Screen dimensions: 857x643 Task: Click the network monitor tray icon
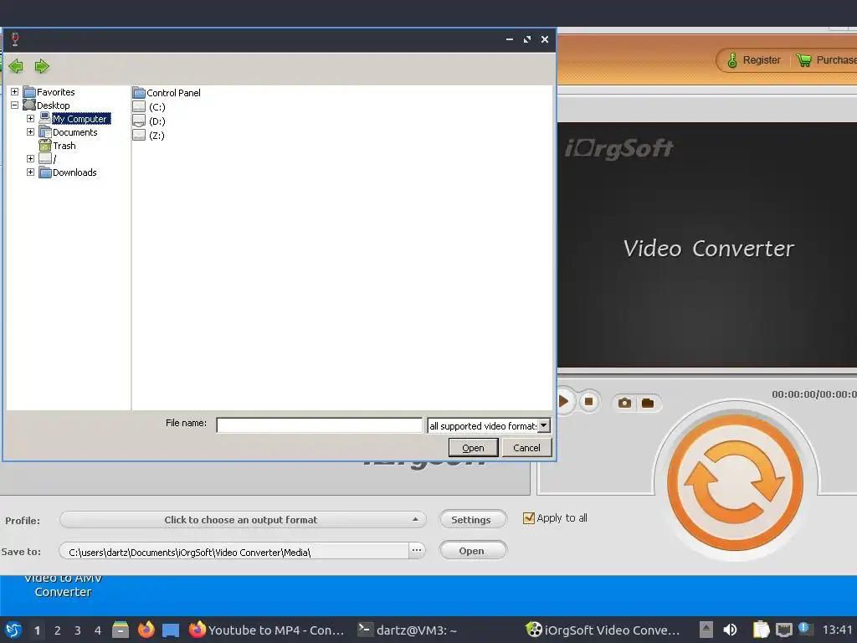click(783, 630)
